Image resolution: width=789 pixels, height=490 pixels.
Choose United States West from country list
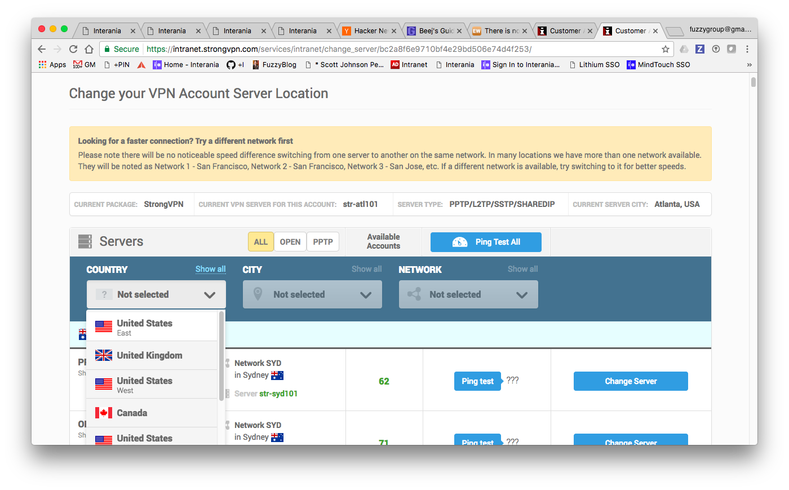click(152, 385)
